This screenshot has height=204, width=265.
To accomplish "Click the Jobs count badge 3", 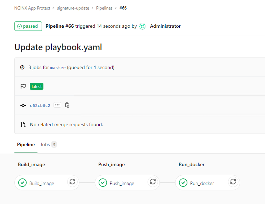I will 54,144.
